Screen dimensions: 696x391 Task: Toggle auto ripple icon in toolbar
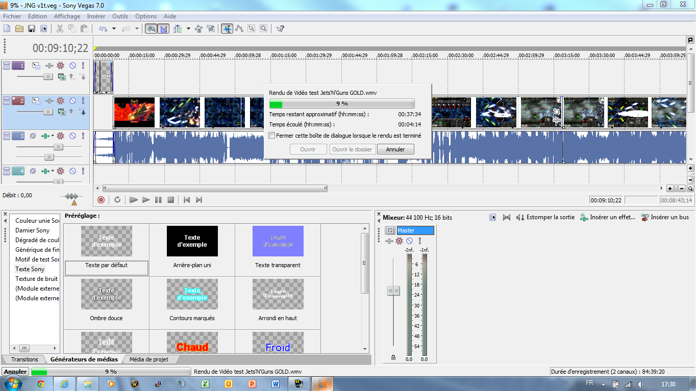tap(178, 29)
